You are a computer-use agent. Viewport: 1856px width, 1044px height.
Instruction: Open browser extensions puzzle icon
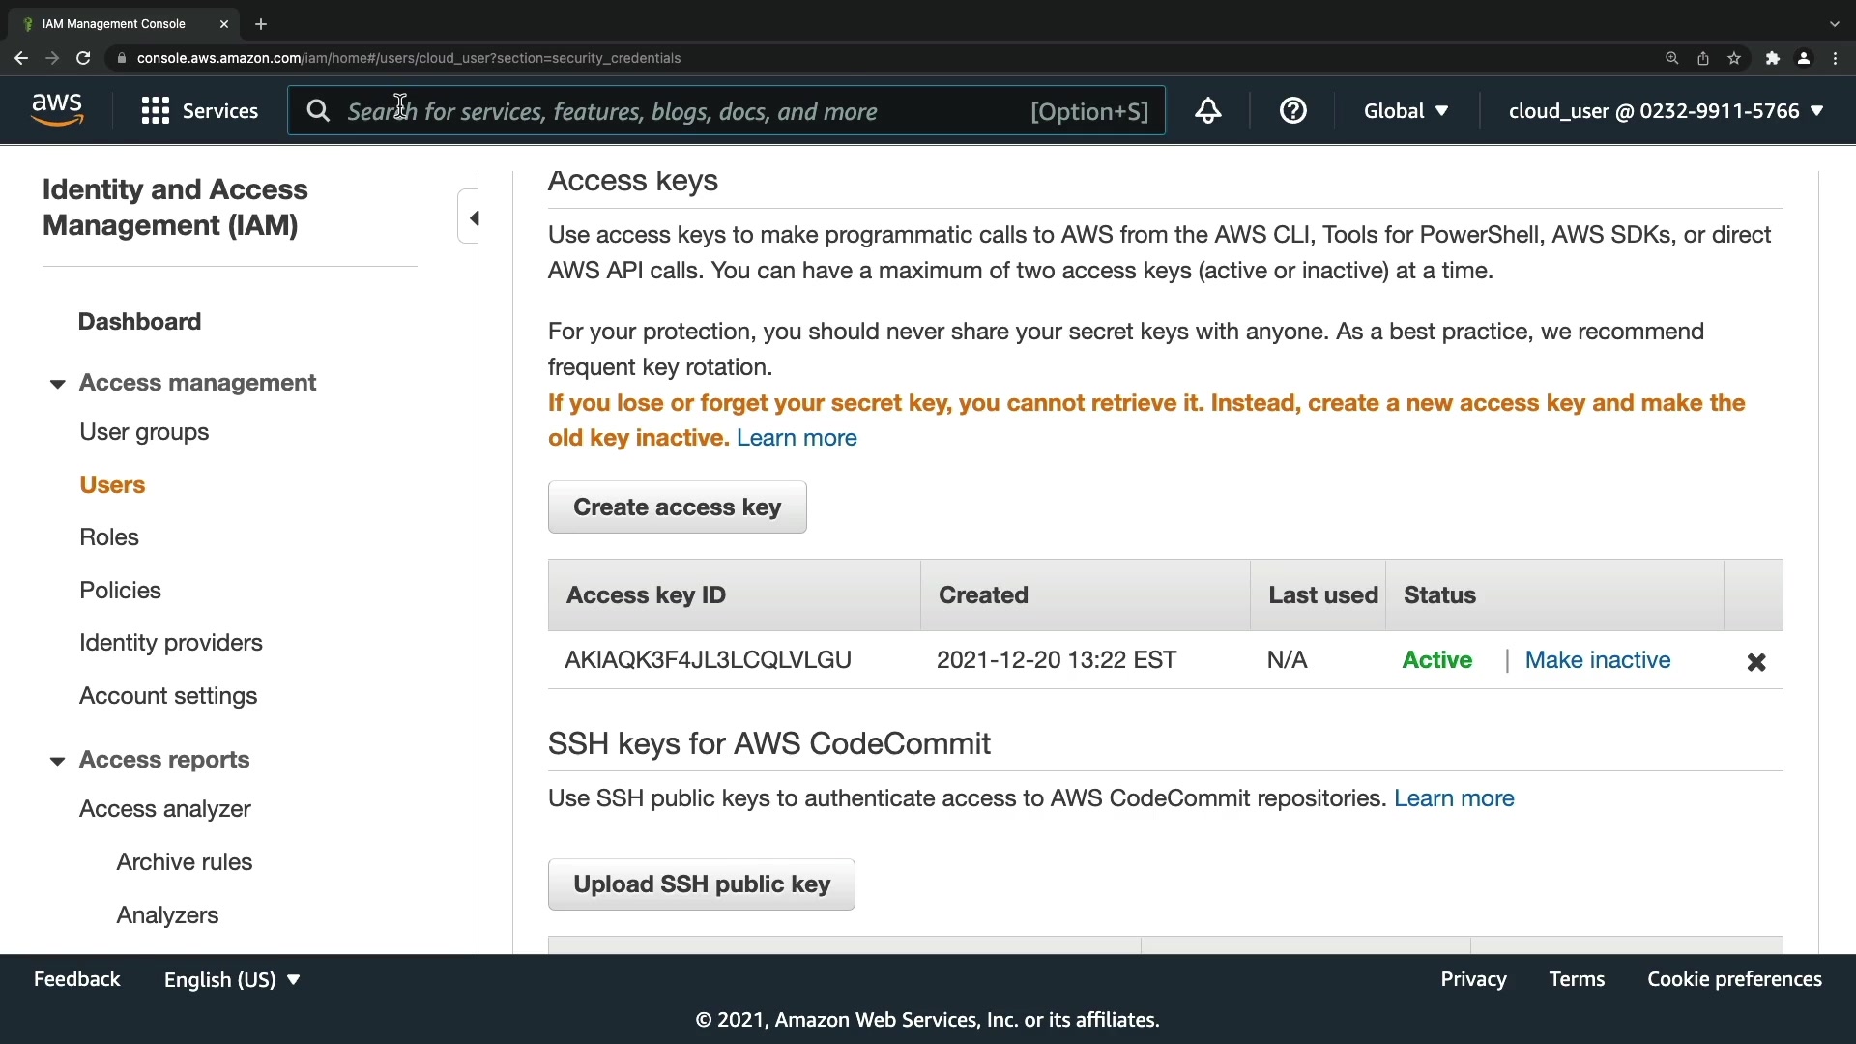click(1772, 58)
